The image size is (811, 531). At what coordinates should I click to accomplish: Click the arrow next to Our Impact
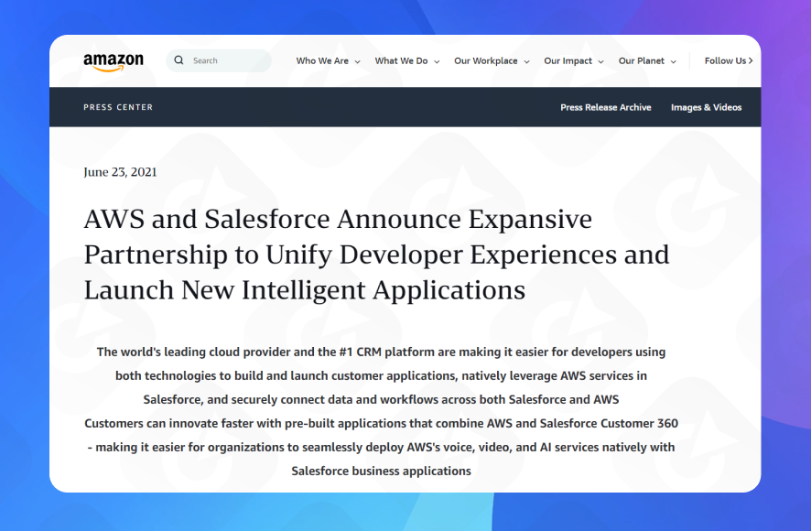coord(601,62)
